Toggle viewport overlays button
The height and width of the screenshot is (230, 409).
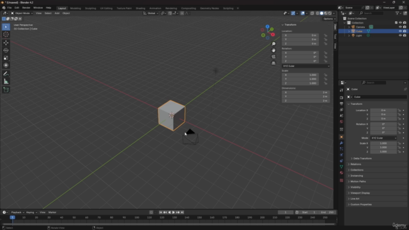[302, 13]
